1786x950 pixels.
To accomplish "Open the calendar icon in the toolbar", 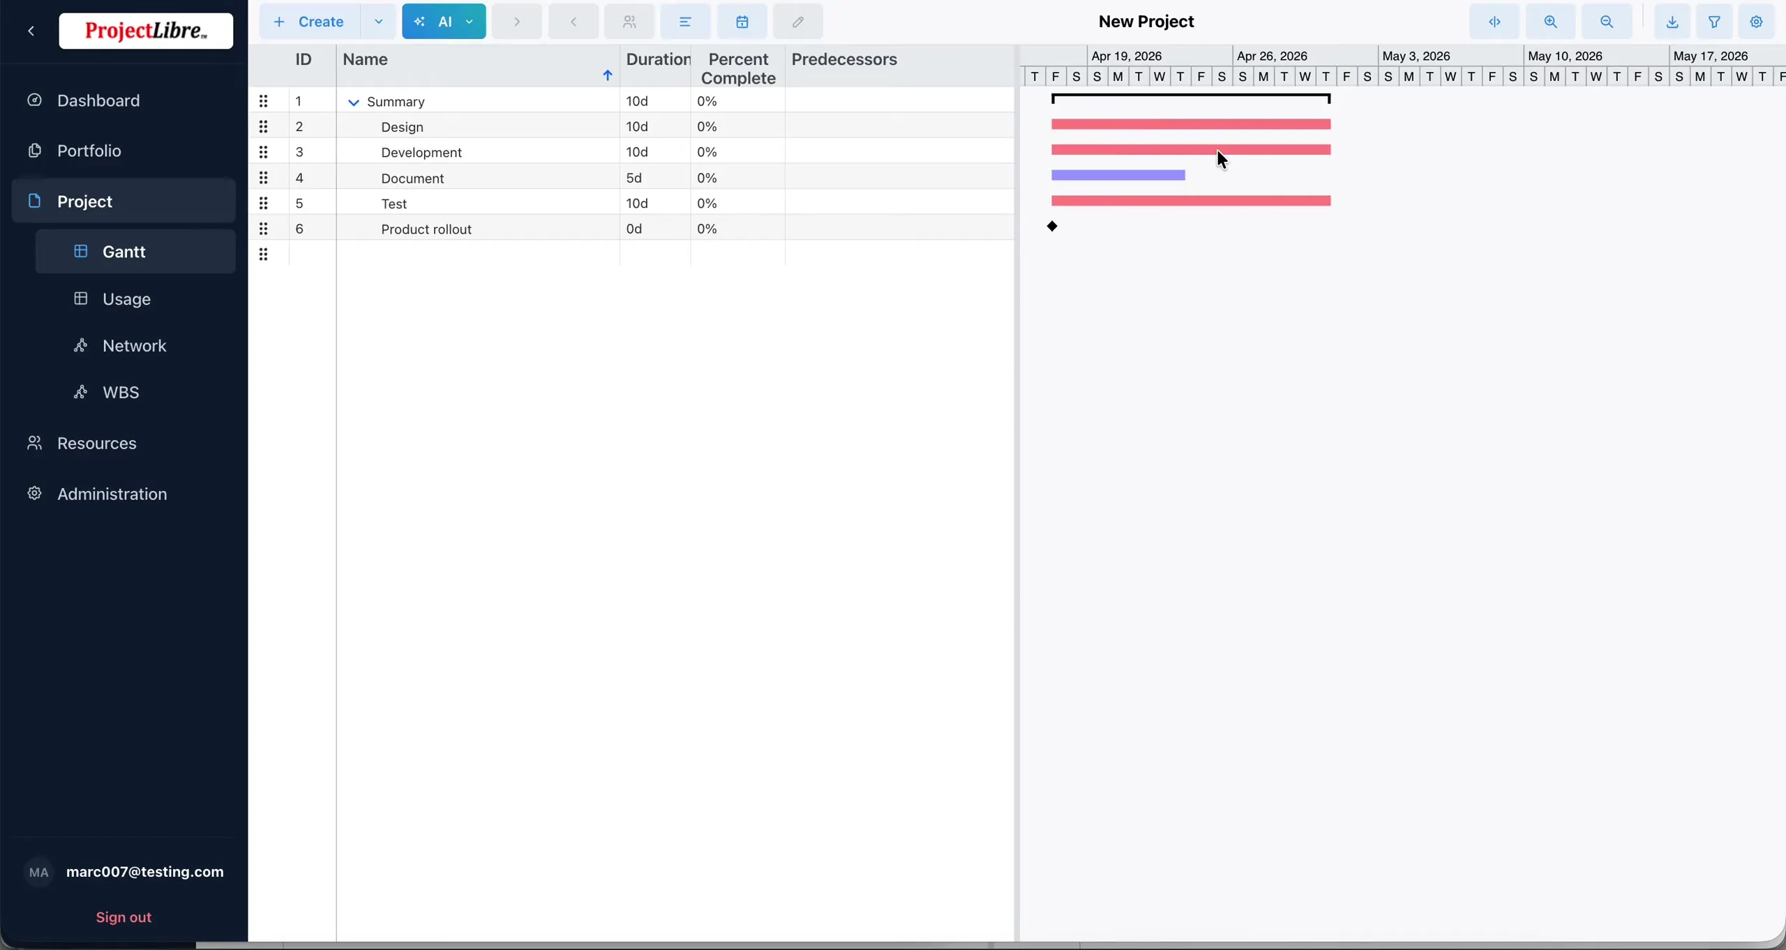I will 742,22.
